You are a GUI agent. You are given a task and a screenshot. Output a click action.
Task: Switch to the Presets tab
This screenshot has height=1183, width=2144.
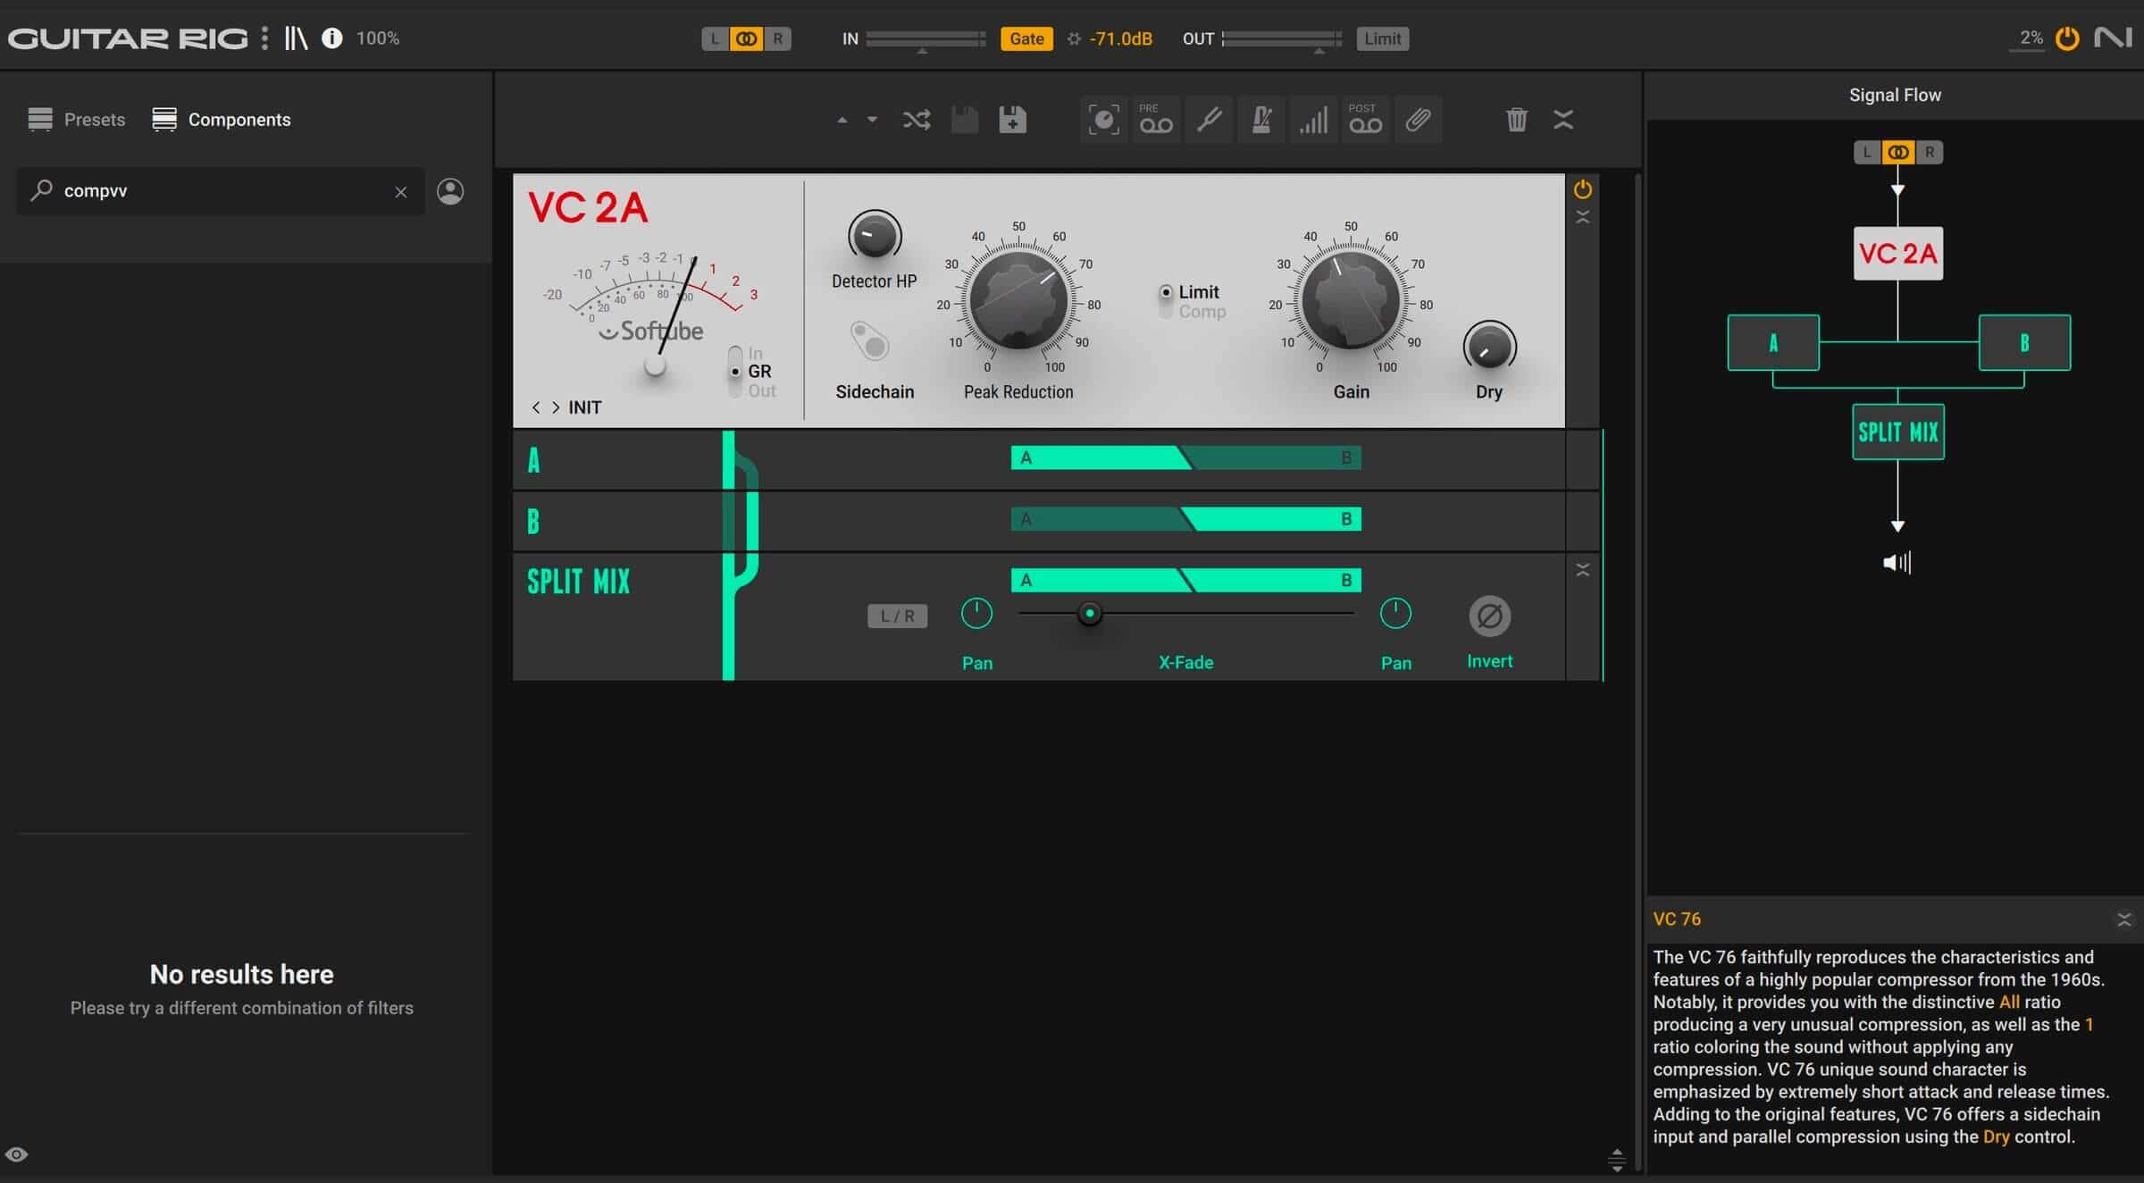76,120
